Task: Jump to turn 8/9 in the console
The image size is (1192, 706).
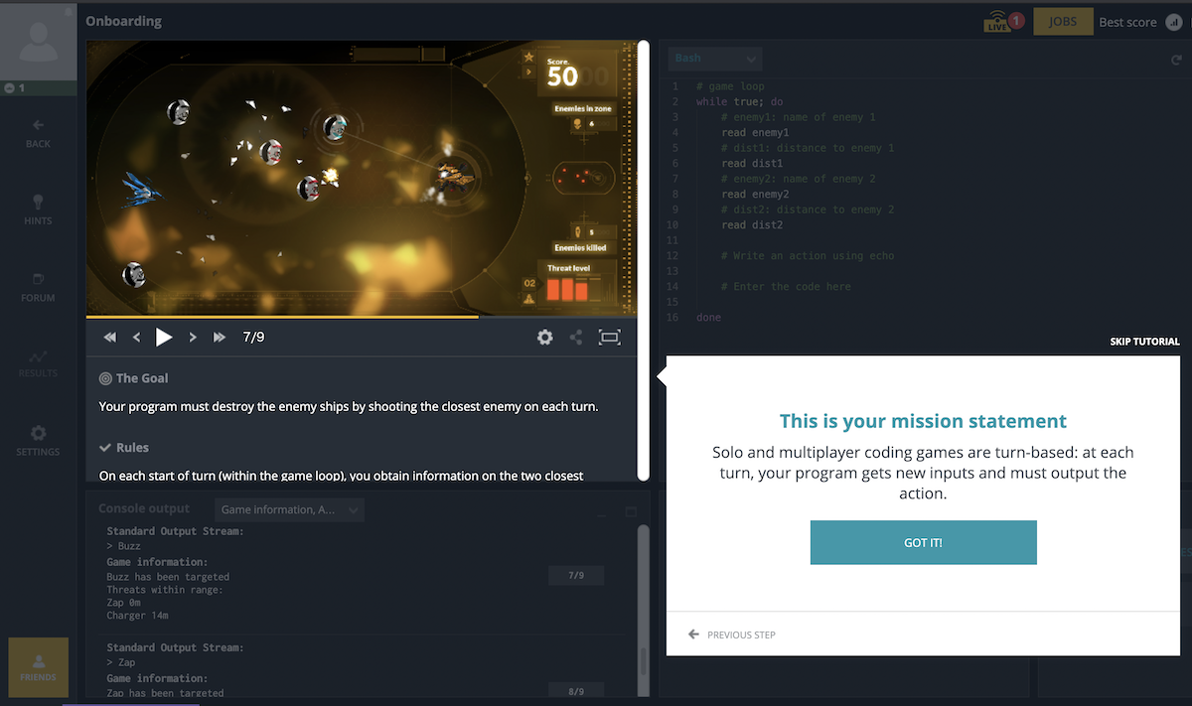Action: pyautogui.click(x=576, y=691)
